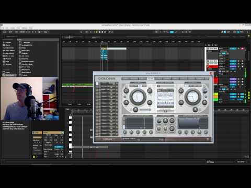Open the selector bar above the synth LCD
The height and width of the screenshot is (188, 251).
[x=165, y=86]
